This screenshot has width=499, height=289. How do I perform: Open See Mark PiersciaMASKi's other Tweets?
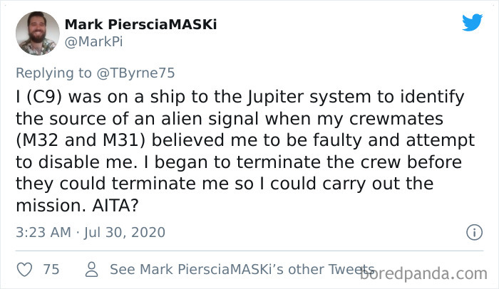(x=240, y=270)
